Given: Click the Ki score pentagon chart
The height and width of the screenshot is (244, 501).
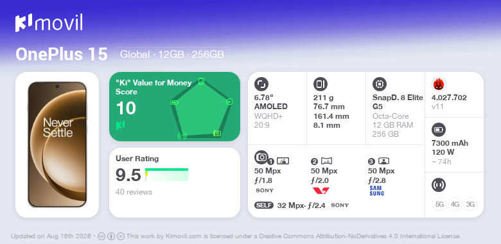Looking at the screenshot, I should 201,108.
